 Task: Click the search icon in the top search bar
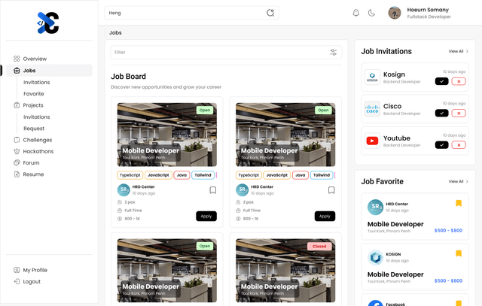click(x=270, y=13)
